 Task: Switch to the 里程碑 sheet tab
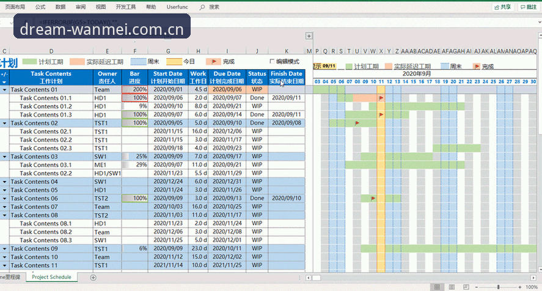(x=10, y=277)
